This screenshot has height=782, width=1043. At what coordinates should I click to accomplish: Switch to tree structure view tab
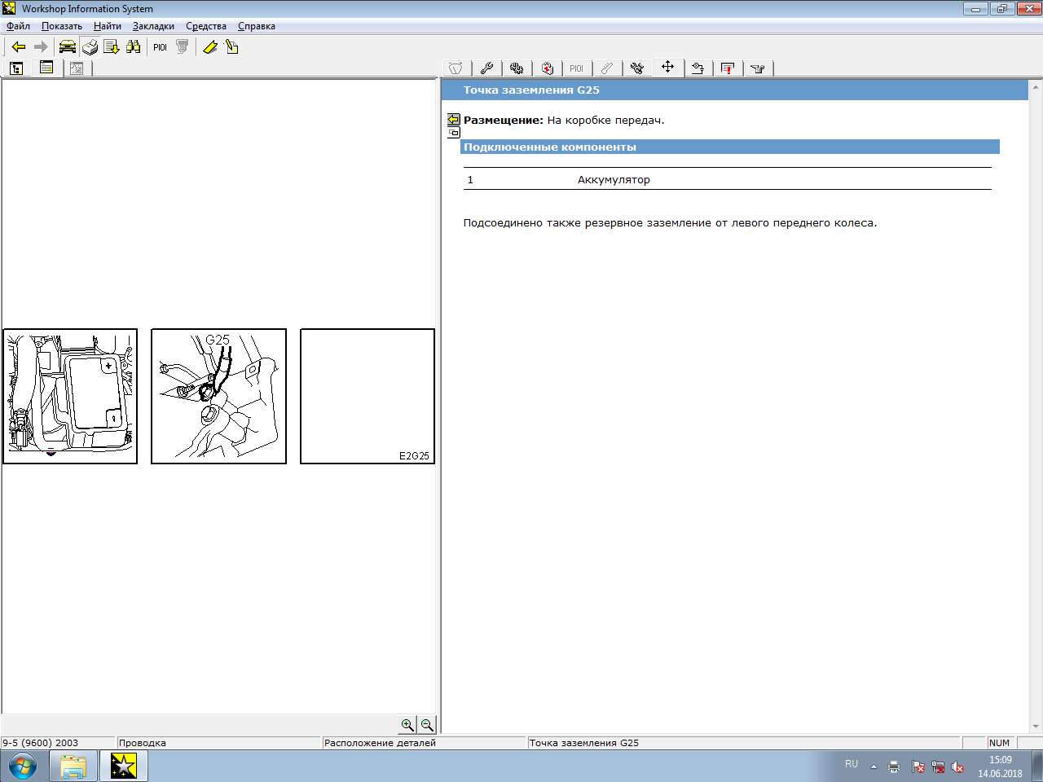coord(16,68)
